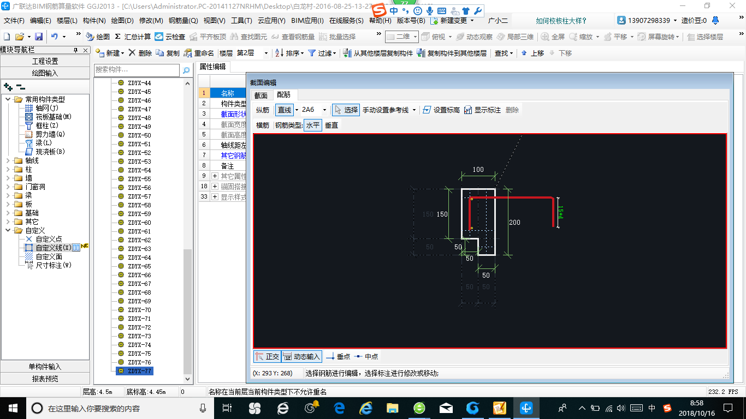Click 新建 to create new component

pos(110,53)
